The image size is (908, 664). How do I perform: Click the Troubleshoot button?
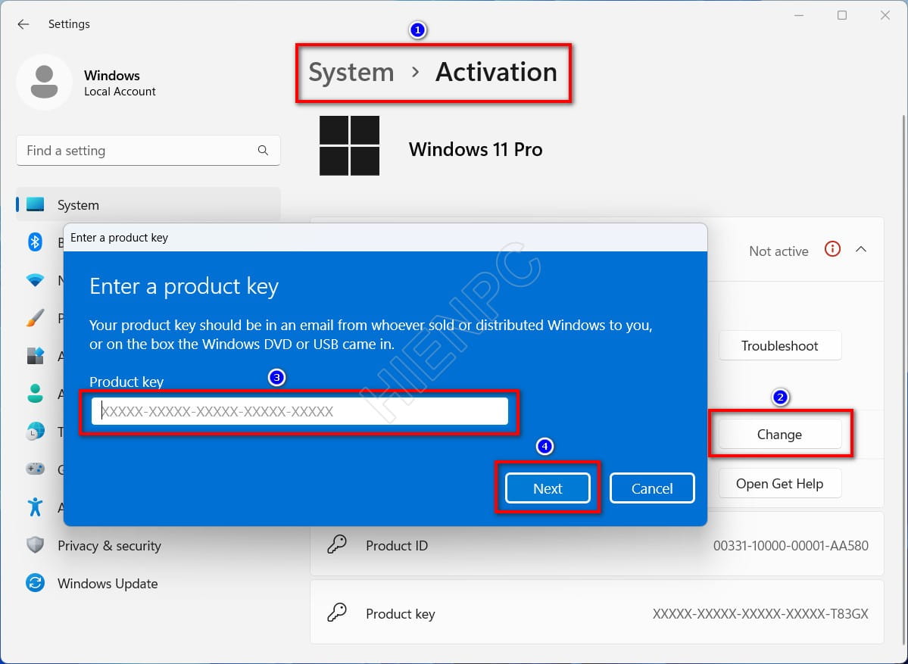coord(779,345)
